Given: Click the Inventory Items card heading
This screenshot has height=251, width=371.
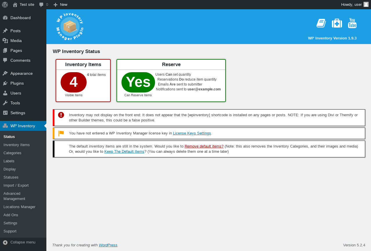Looking at the screenshot, I should pyautogui.click(x=83, y=65).
